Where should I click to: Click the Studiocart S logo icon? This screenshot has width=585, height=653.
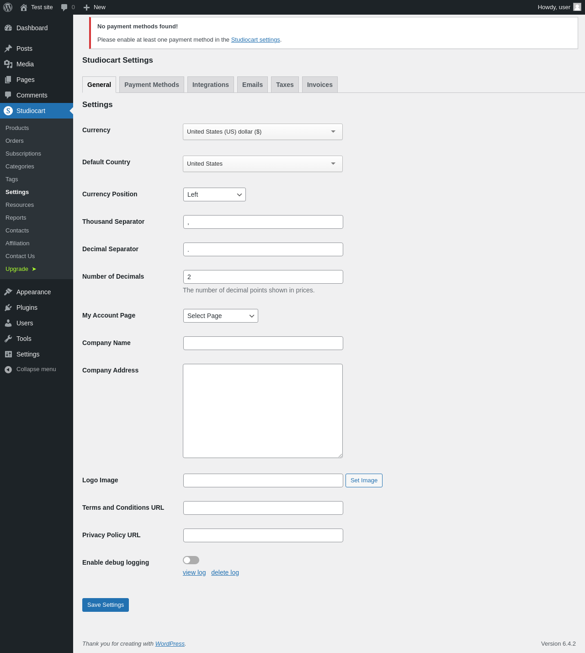8,111
